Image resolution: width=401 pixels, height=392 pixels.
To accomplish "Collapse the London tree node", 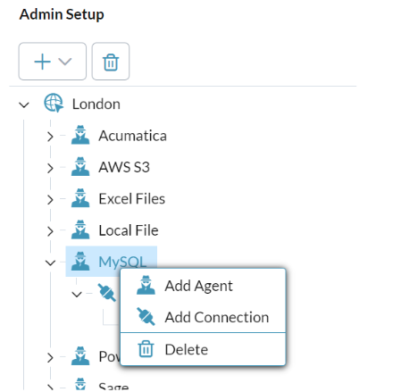I will [24, 104].
